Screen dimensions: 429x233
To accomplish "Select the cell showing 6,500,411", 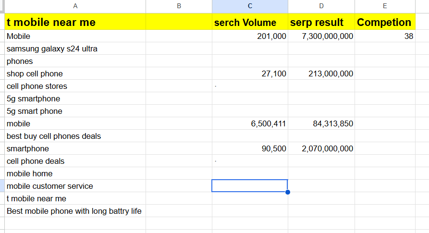I will [x=250, y=123].
